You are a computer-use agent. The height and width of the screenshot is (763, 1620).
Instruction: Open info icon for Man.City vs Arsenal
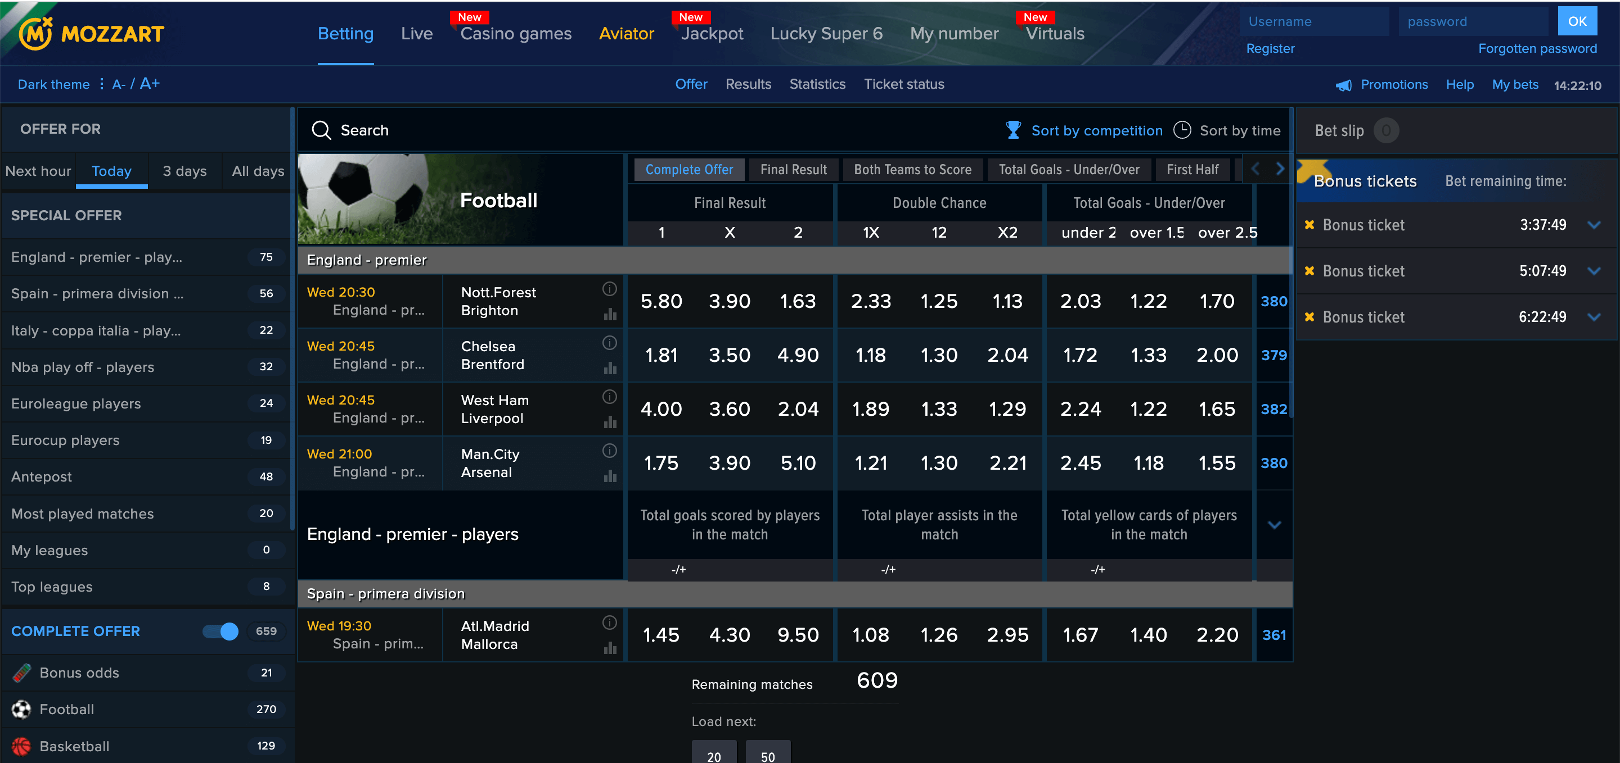pos(609,451)
